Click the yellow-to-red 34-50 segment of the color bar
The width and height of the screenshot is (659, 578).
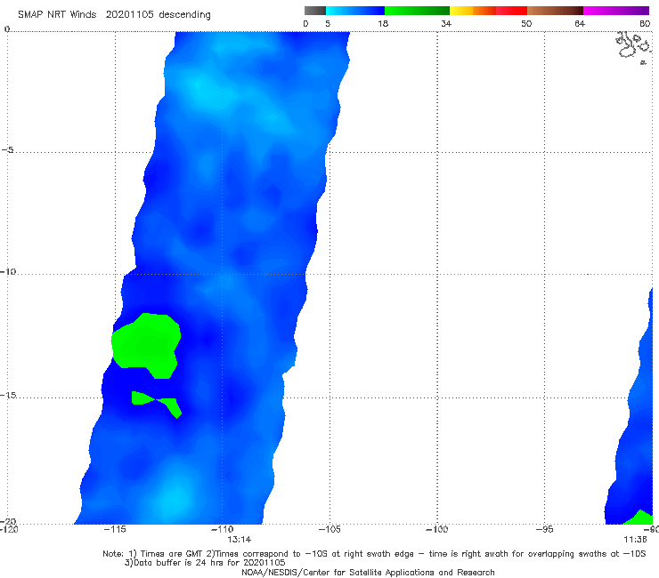click(x=488, y=11)
